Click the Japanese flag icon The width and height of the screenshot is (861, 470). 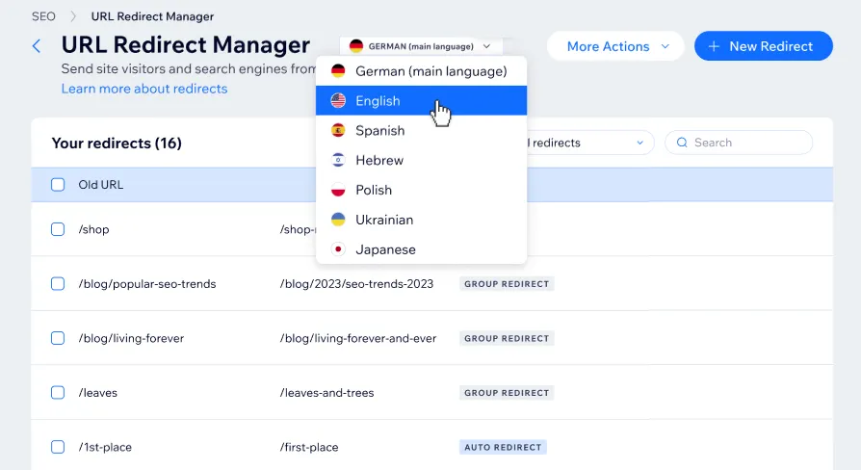tap(338, 250)
